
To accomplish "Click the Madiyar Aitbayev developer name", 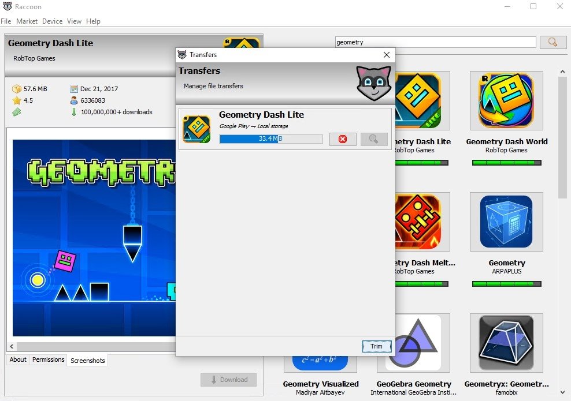I will coord(320,392).
